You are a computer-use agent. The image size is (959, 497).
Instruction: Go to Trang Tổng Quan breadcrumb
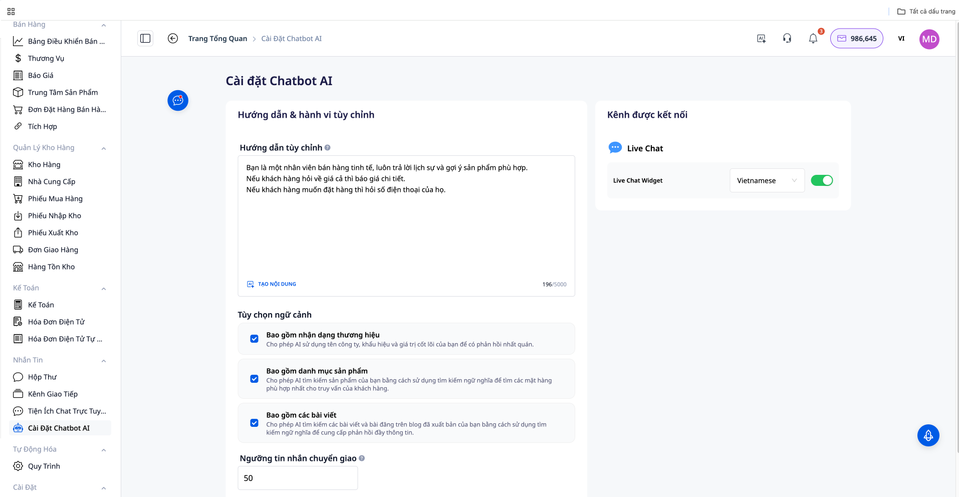[x=217, y=39]
